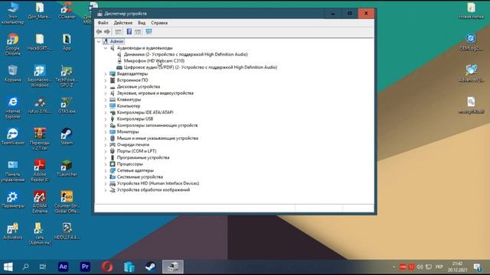Click the scan for hardware changes monitor icon

149,31
